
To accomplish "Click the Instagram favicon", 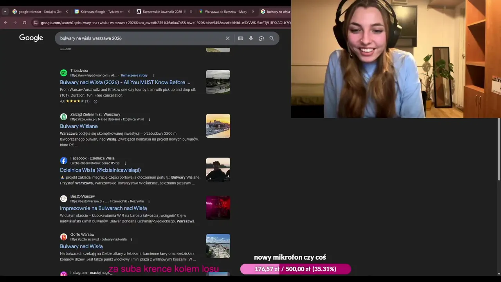I will click(x=63, y=274).
